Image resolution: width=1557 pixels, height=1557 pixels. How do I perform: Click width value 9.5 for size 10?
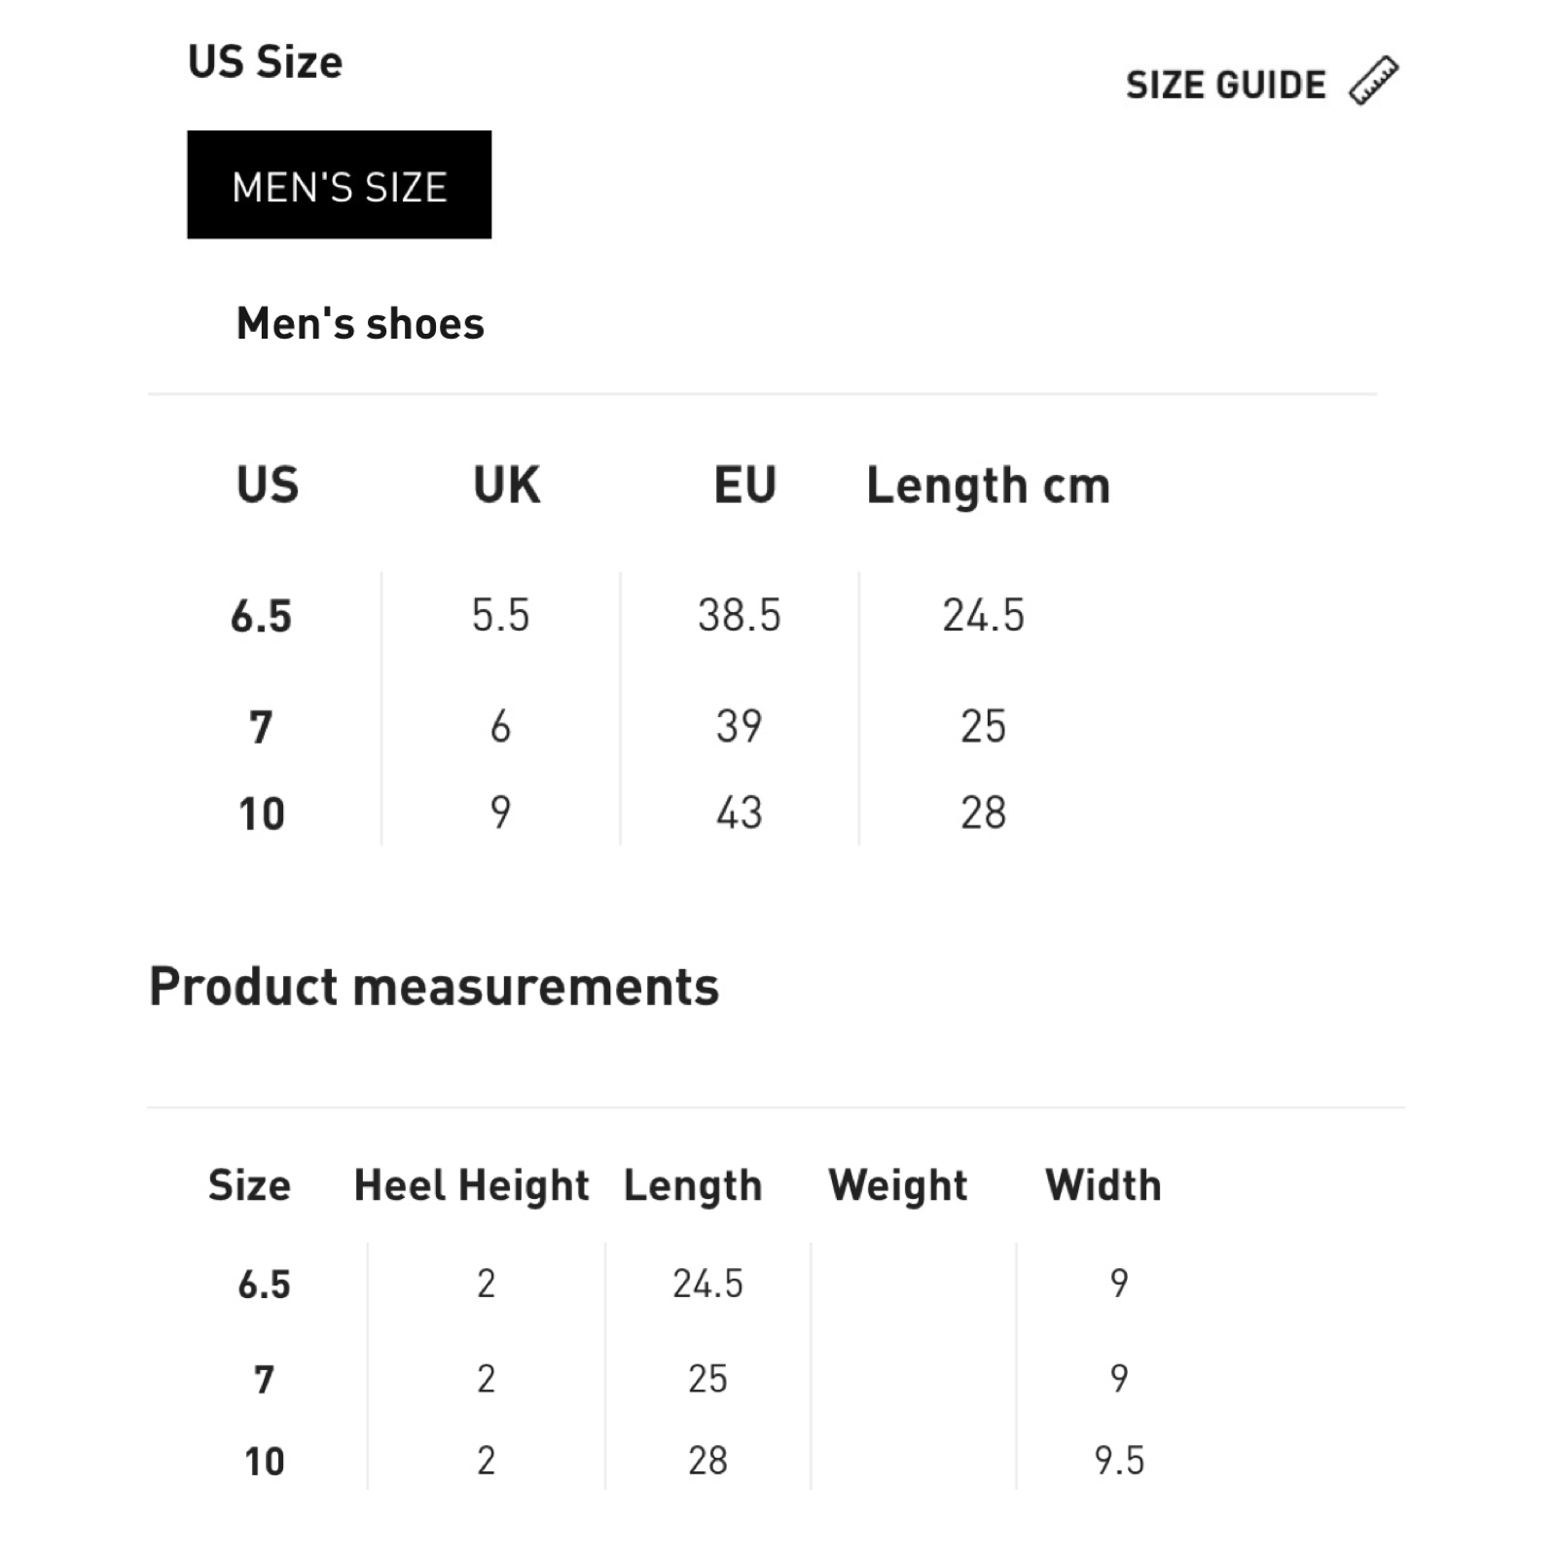point(1119,1460)
